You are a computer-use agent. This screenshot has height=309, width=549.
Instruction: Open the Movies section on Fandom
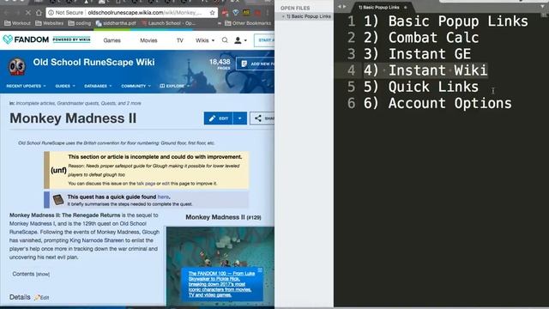pos(148,40)
